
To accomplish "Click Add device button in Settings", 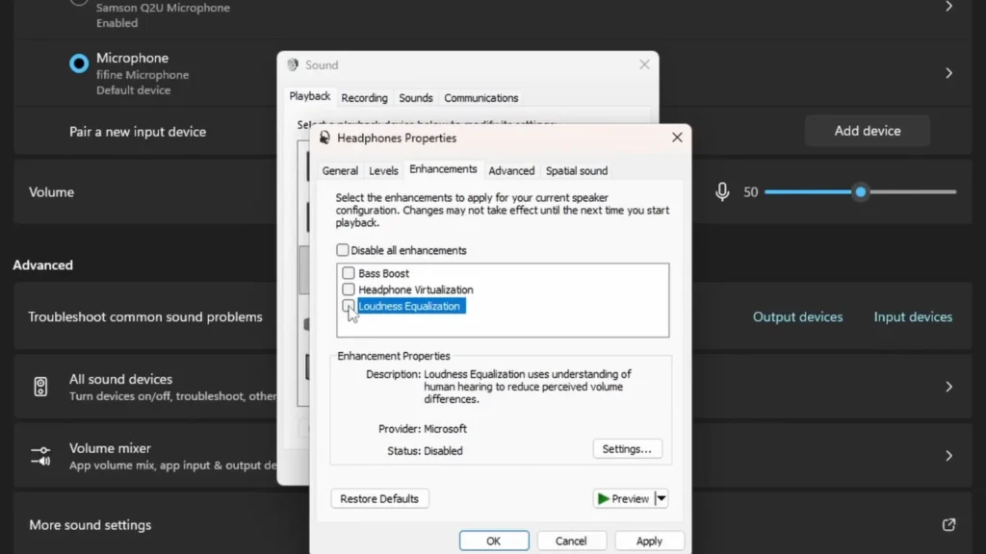I will [x=868, y=131].
